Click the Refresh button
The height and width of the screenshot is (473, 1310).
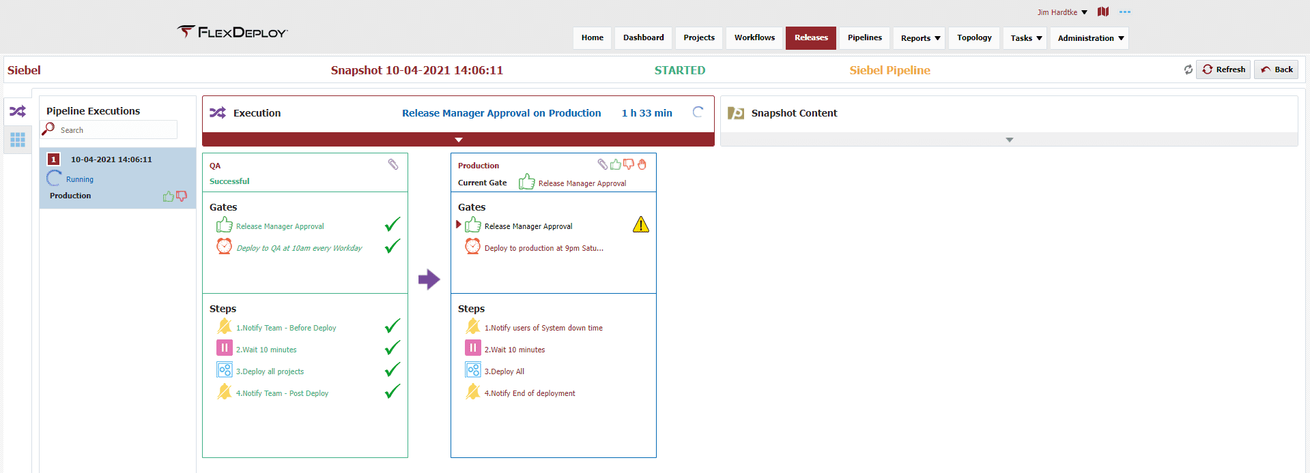1224,70
